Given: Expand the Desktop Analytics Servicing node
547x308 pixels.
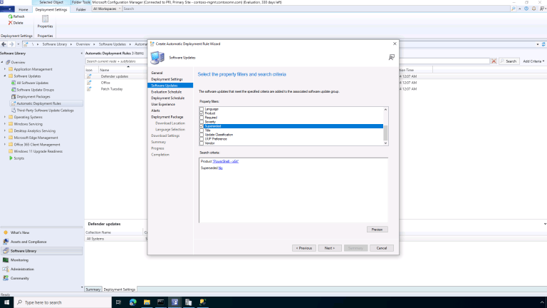Looking at the screenshot, I should 5,130.
